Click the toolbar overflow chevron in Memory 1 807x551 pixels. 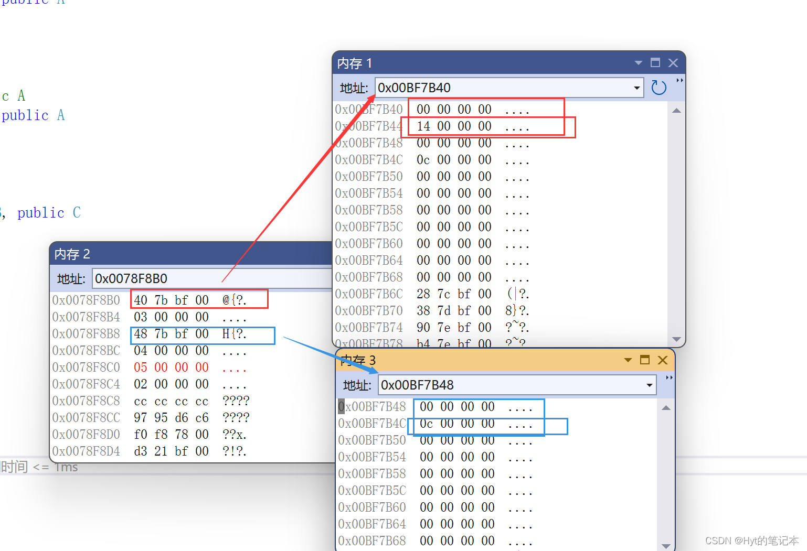[x=679, y=81]
